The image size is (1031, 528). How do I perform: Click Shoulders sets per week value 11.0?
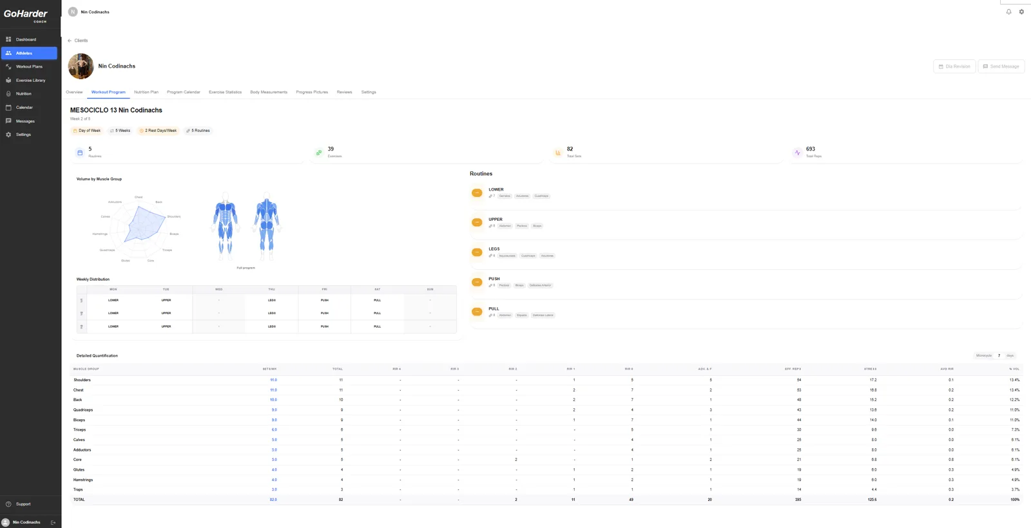(273, 380)
